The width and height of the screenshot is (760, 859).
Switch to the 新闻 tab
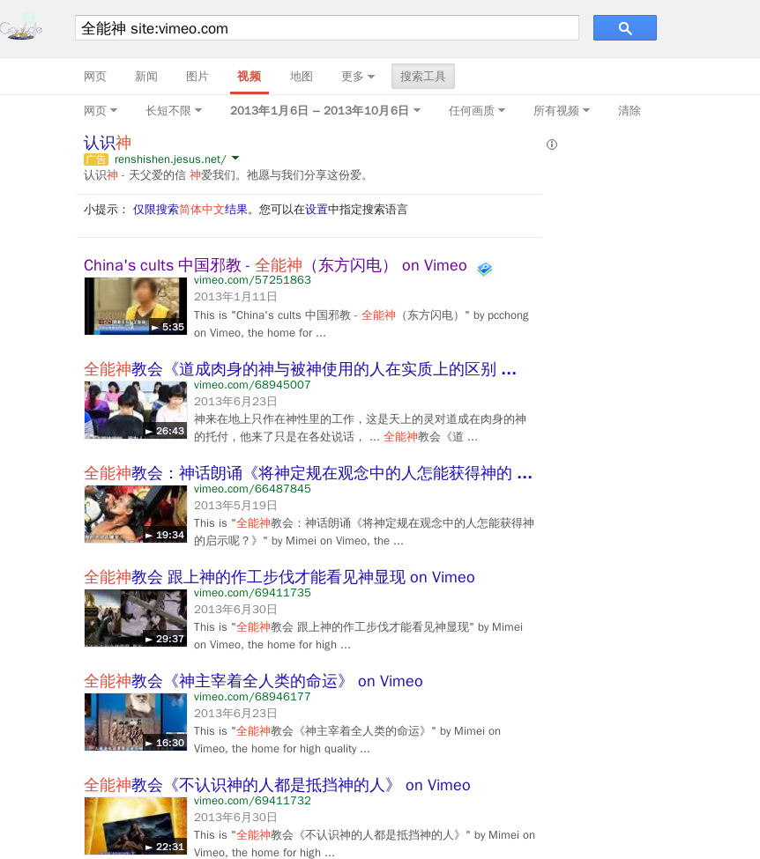(x=145, y=77)
